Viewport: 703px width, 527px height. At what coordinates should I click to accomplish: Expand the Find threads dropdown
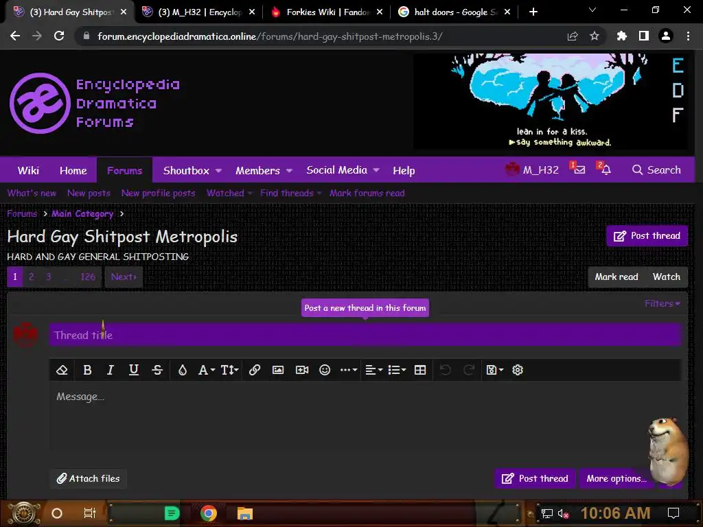tap(291, 193)
